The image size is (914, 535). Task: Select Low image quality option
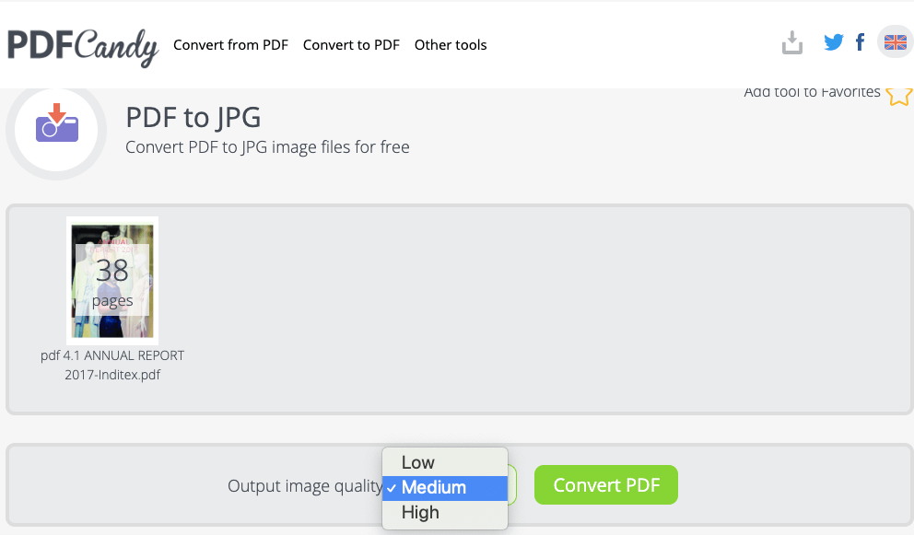point(418,462)
